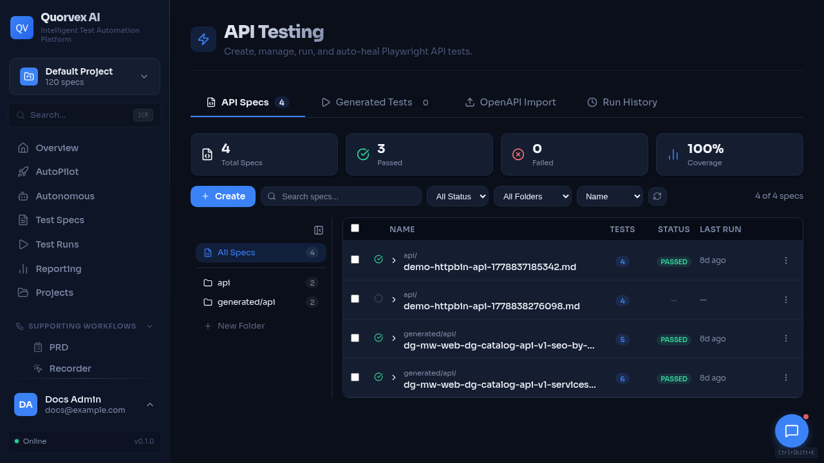The width and height of the screenshot is (824, 463).
Task: Switch to Generated Tests tab
Action: pyautogui.click(x=377, y=102)
